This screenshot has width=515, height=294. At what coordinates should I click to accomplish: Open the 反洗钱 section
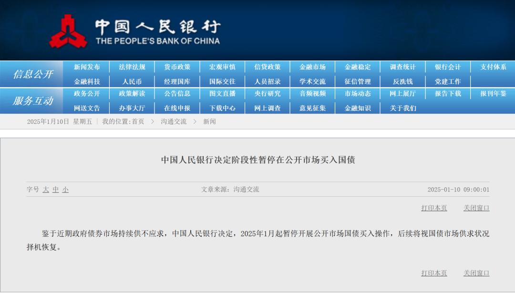coord(402,81)
